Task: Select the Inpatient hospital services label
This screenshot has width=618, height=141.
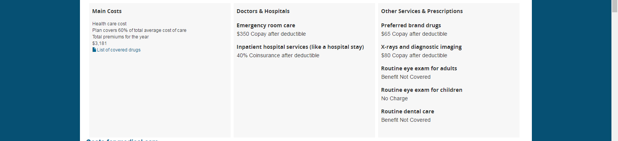Action: pyautogui.click(x=300, y=47)
